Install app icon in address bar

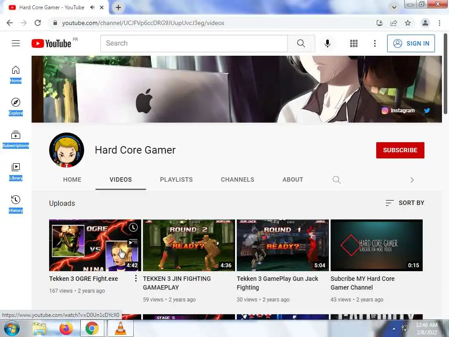(x=380, y=23)
